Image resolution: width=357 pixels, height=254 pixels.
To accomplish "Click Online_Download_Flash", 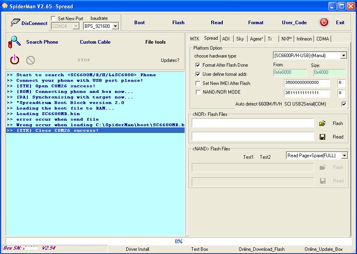I will 261,249.
